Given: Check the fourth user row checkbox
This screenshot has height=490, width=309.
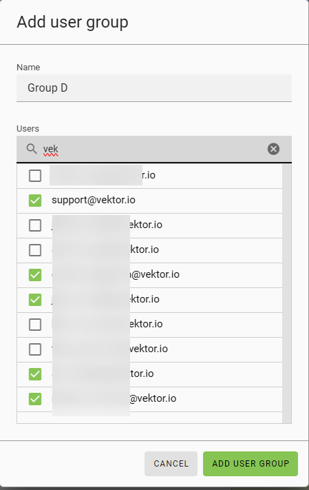Looking at the screenshot, I should coord(35,250).
